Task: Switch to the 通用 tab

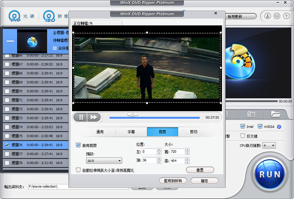Action: [100, 132]
